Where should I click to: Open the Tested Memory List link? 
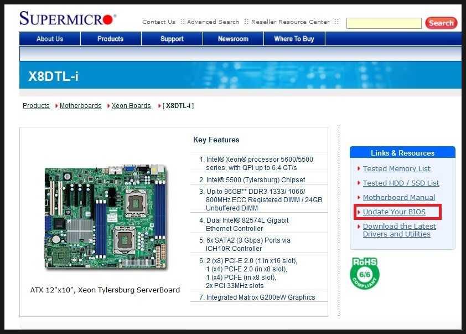coord(396,168)
